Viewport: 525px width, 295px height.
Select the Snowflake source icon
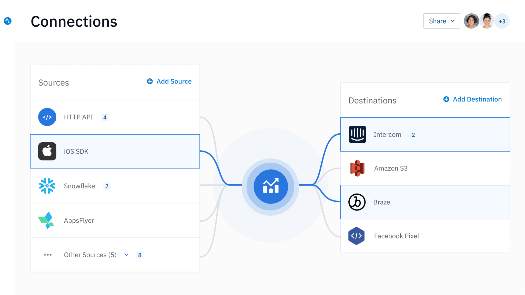point(47,186)
